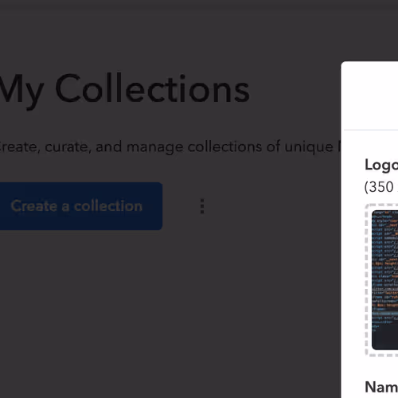Click the collections description text line
398x398 pixels.
(x=170, y=147)
